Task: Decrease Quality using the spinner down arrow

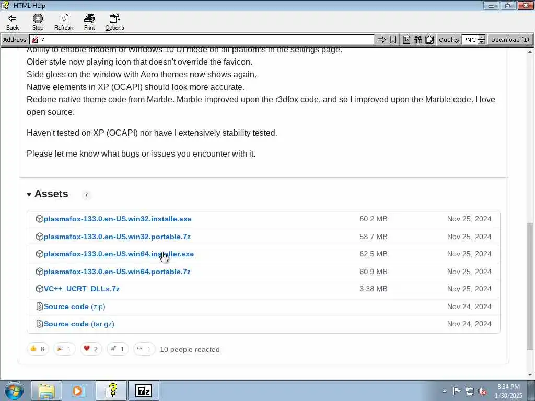Action: (481, 42)
